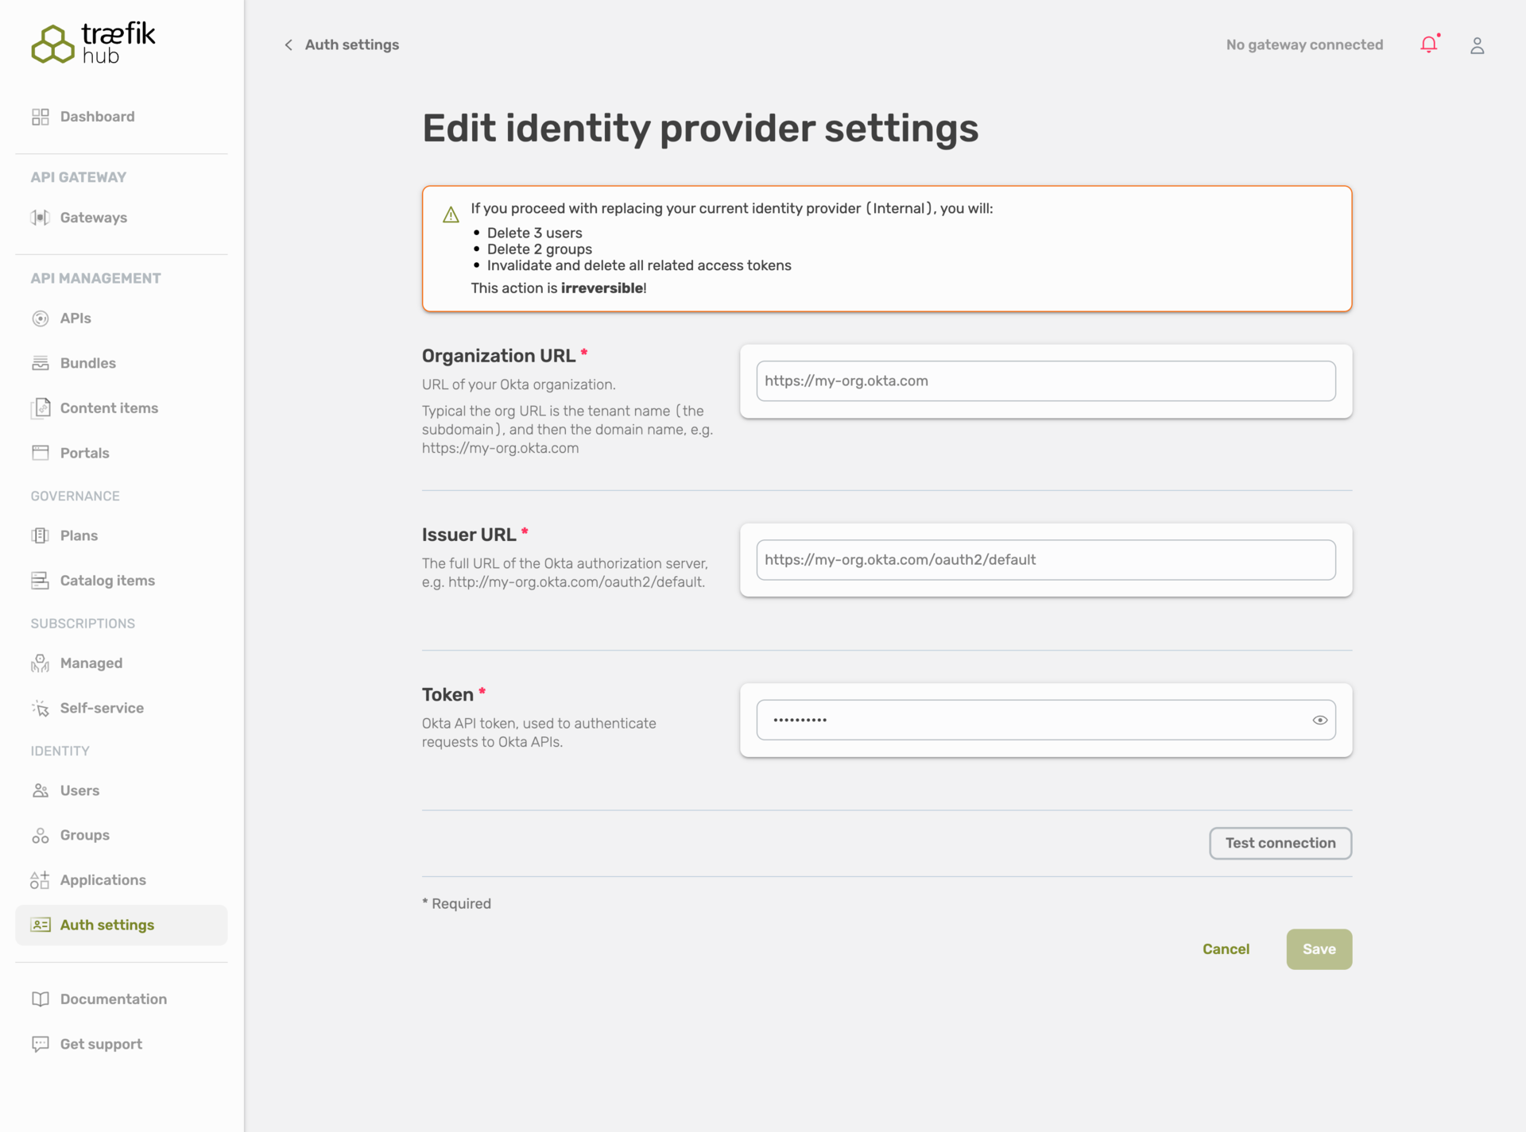Image resolution: width=1526 pixels, height=1132 pixels.
Task: Click the APIs sidebar icon
Action: [x=41, y=319]
